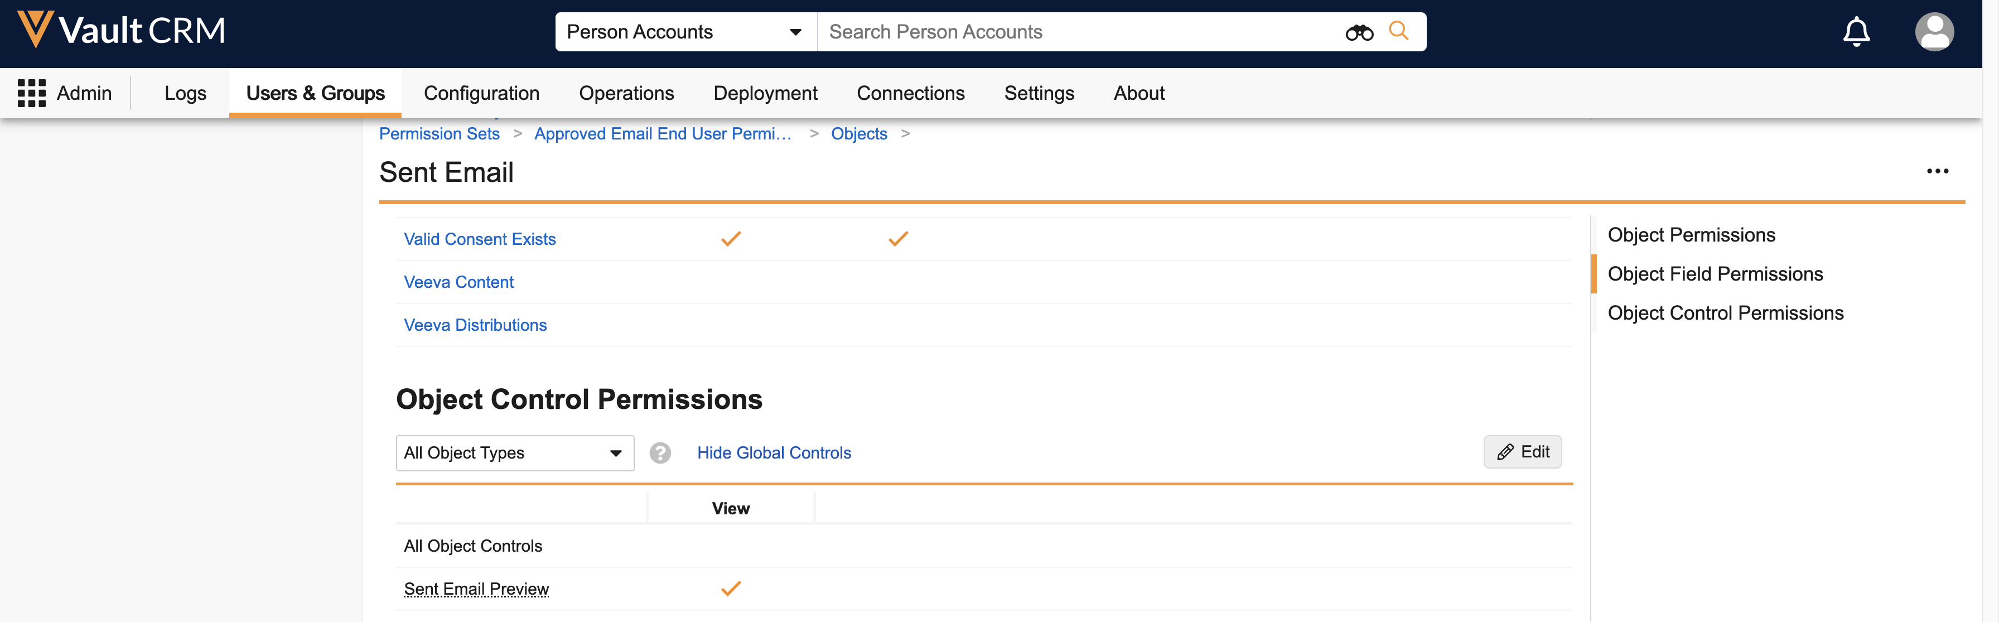Open the user profile avatar menu
The height and width of the screenshot is (622, 1999).
point(1934,32)
